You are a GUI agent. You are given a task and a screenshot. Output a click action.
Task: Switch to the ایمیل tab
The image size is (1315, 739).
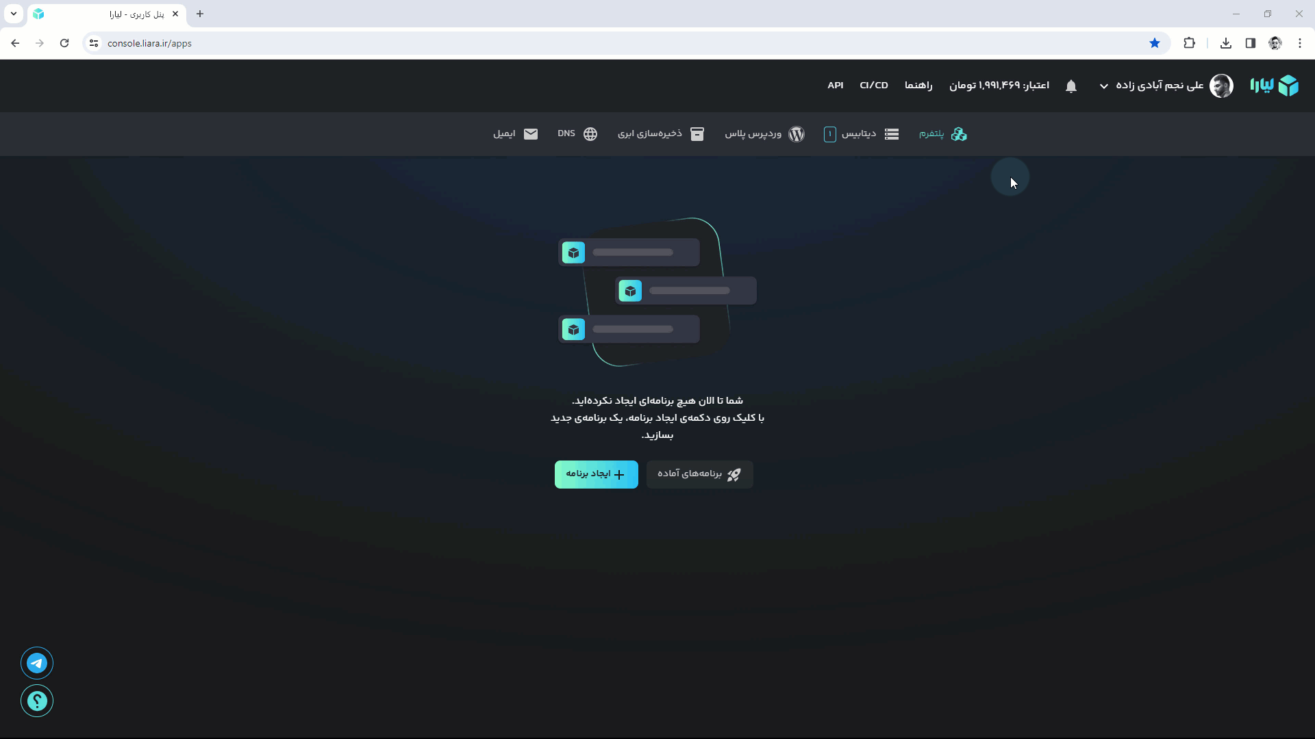[516, 134]
